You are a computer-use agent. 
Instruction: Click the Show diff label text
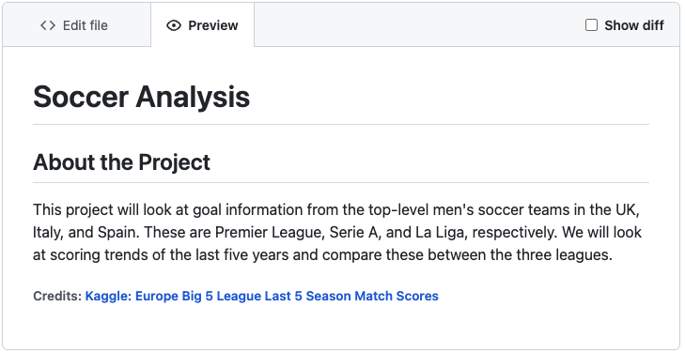click(634, 25)
